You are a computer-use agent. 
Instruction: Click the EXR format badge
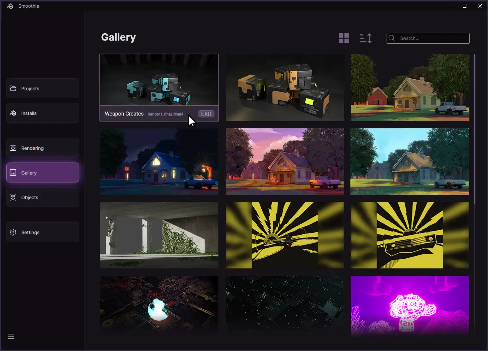206,114
